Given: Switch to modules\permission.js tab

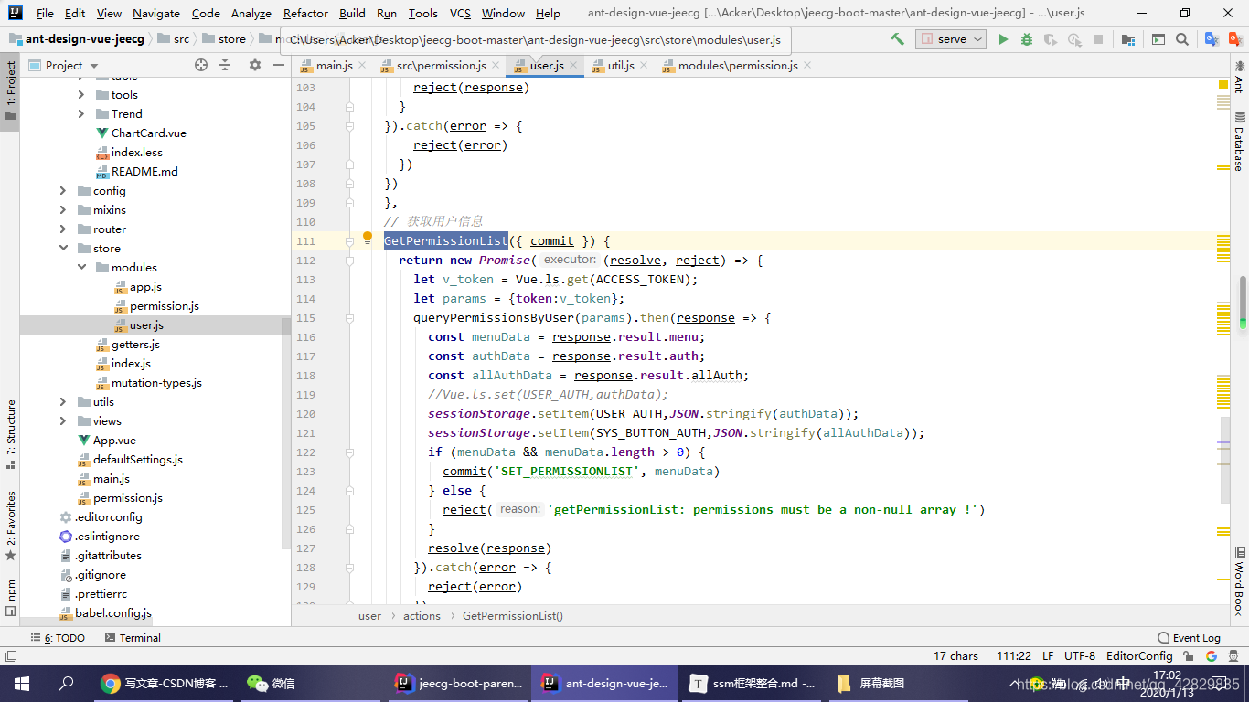Looking at the screenshot, I should click(x=738, y=65).
